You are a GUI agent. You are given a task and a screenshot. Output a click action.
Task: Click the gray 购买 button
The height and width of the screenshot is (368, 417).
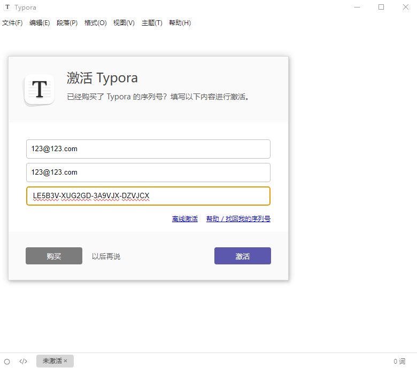click(54, 256)
